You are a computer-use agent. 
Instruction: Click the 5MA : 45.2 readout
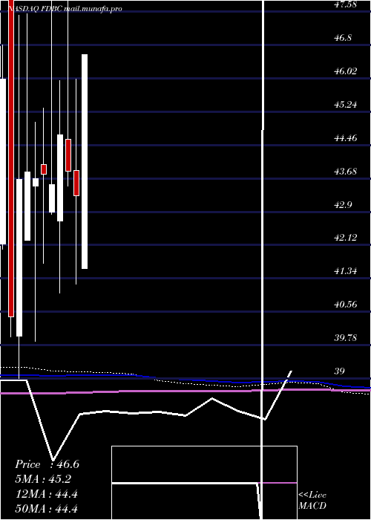tap(43, 479)
